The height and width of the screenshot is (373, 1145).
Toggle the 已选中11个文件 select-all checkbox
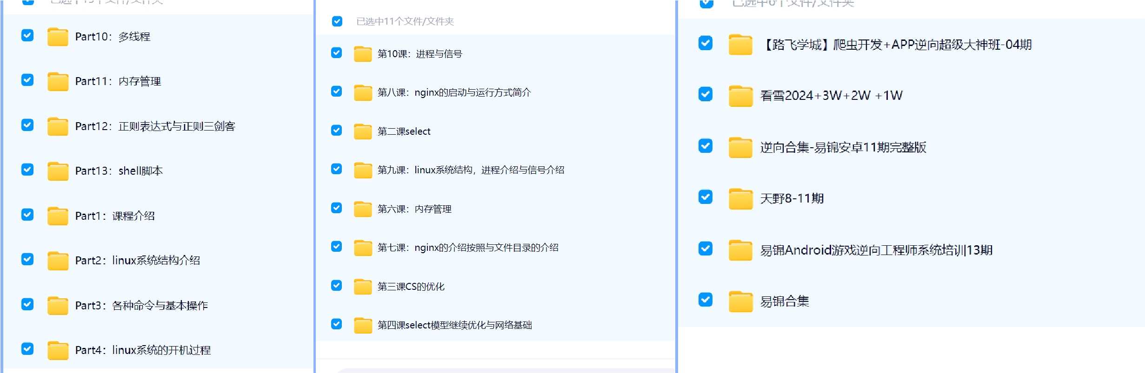[337, 21]
